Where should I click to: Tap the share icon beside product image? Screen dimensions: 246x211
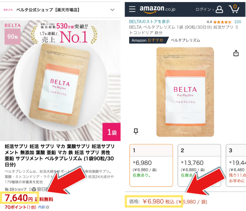point(236,53)
